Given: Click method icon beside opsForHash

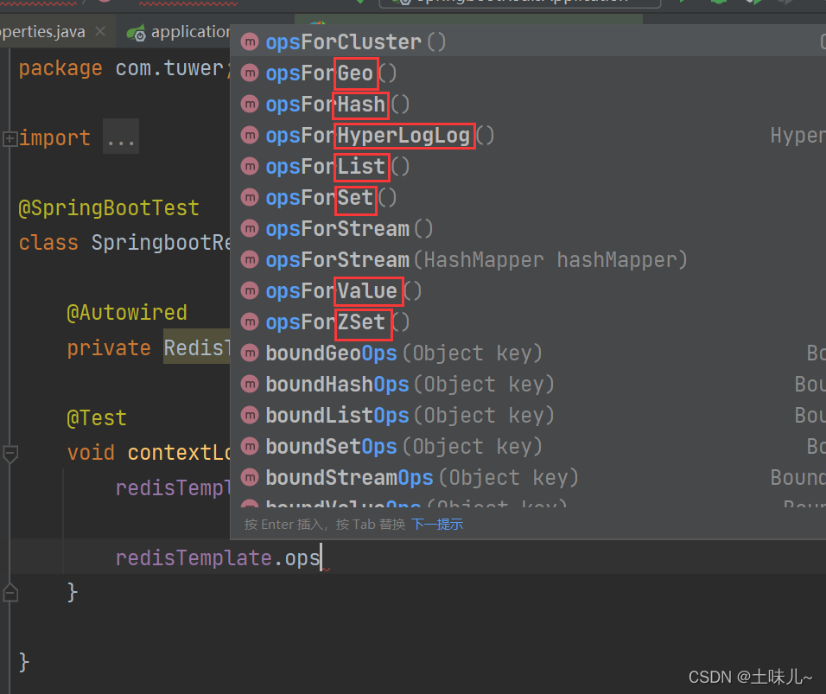Looking at the screenshot, I should point(250,104).
